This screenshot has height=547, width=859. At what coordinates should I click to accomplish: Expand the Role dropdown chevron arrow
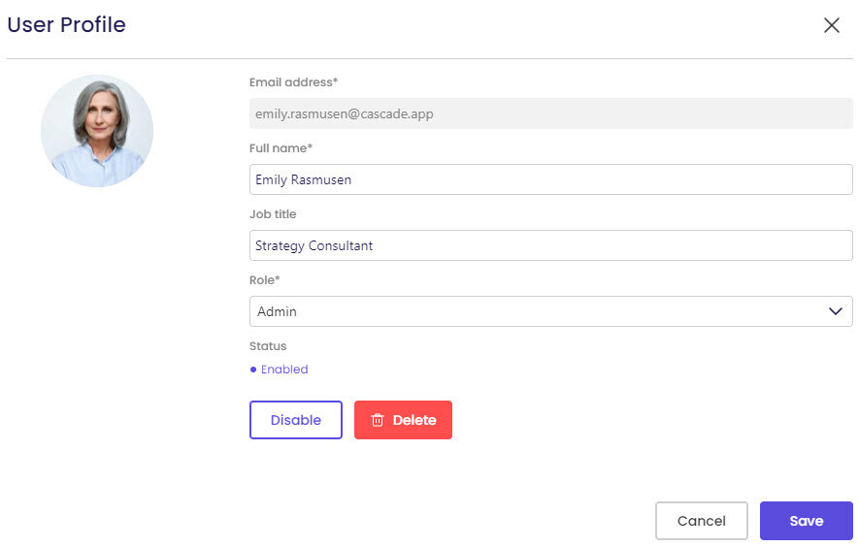[x=835, y=311]
